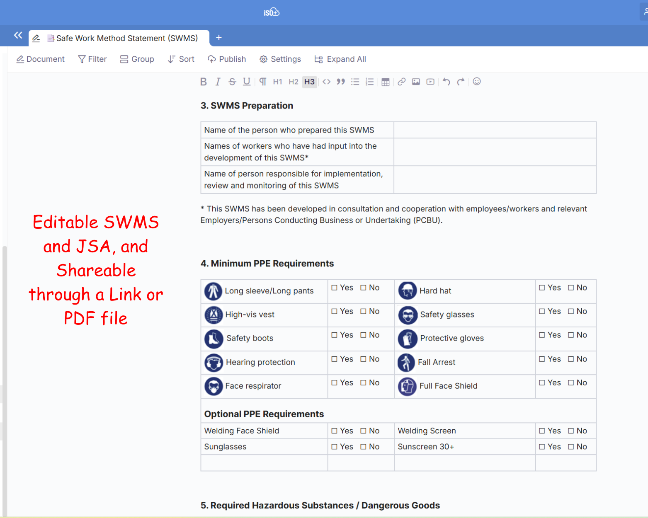Screen dimensions: 648x518
Task: Insert an image into the document
Action: [x=416, y=82]
